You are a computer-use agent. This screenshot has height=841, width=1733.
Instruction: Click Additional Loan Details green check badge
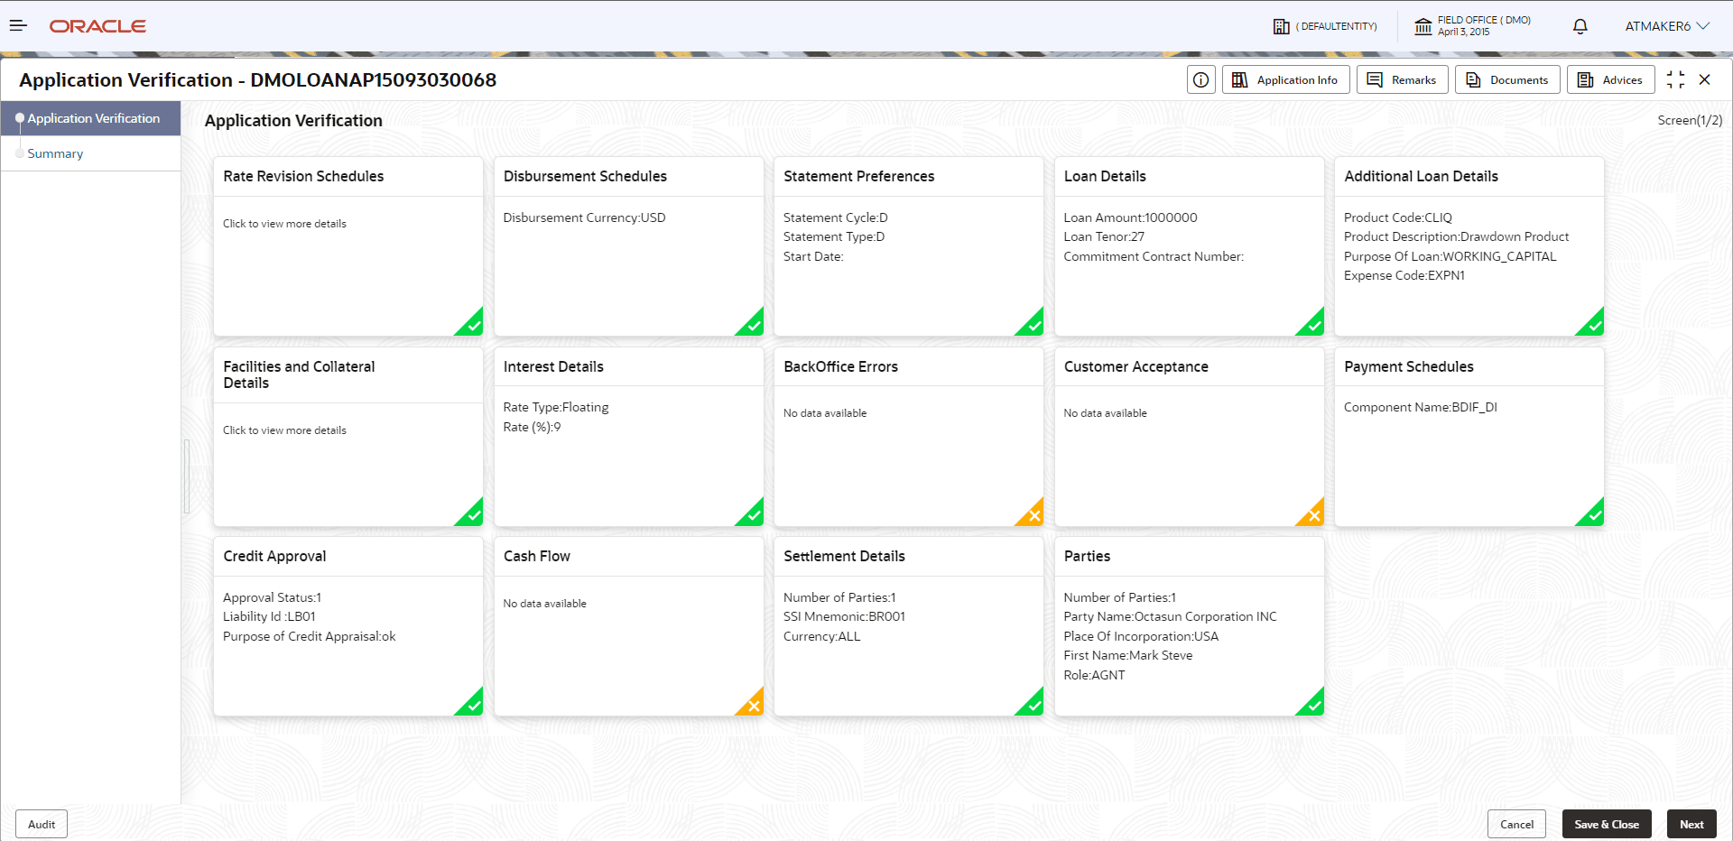(1593, 325)
